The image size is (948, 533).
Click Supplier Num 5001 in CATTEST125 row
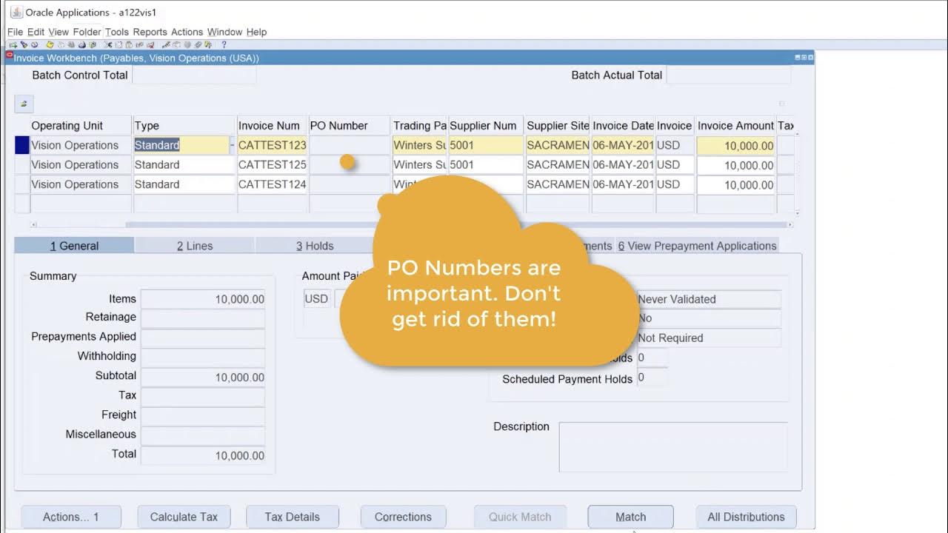[486, 165]
